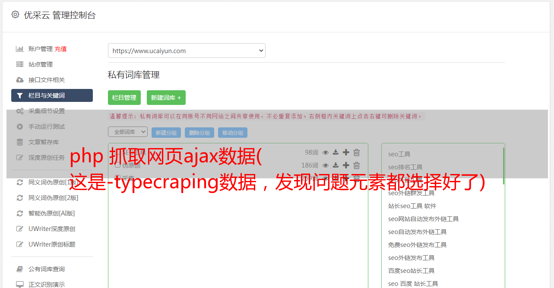Click the gear icon beside 优采云 管理控制台
The width and height of the screenshot is (554, 288).
[x=16, y=15]
